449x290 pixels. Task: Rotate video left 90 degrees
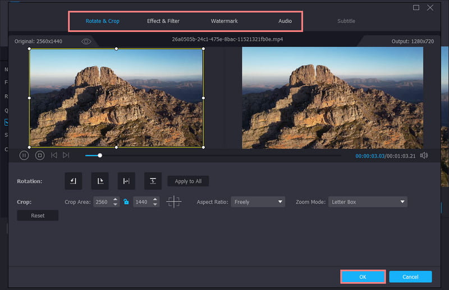74,181
